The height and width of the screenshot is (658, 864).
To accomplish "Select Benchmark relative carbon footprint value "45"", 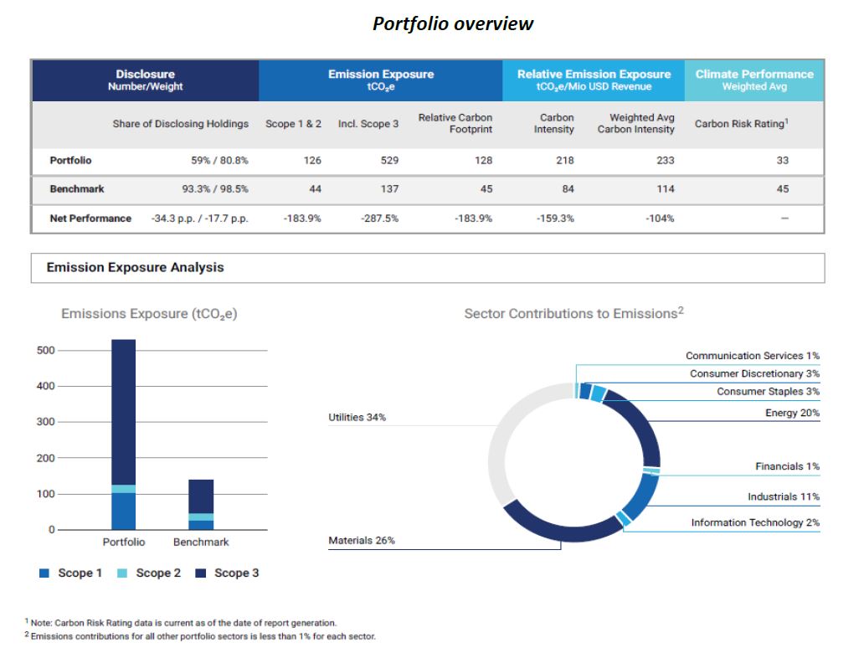I will pos(486,189).
